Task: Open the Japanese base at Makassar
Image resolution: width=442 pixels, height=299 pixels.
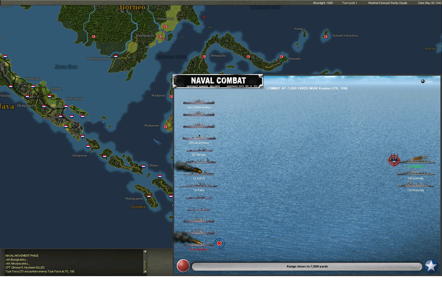Action: pyautogui.click(x=165, y=126)
